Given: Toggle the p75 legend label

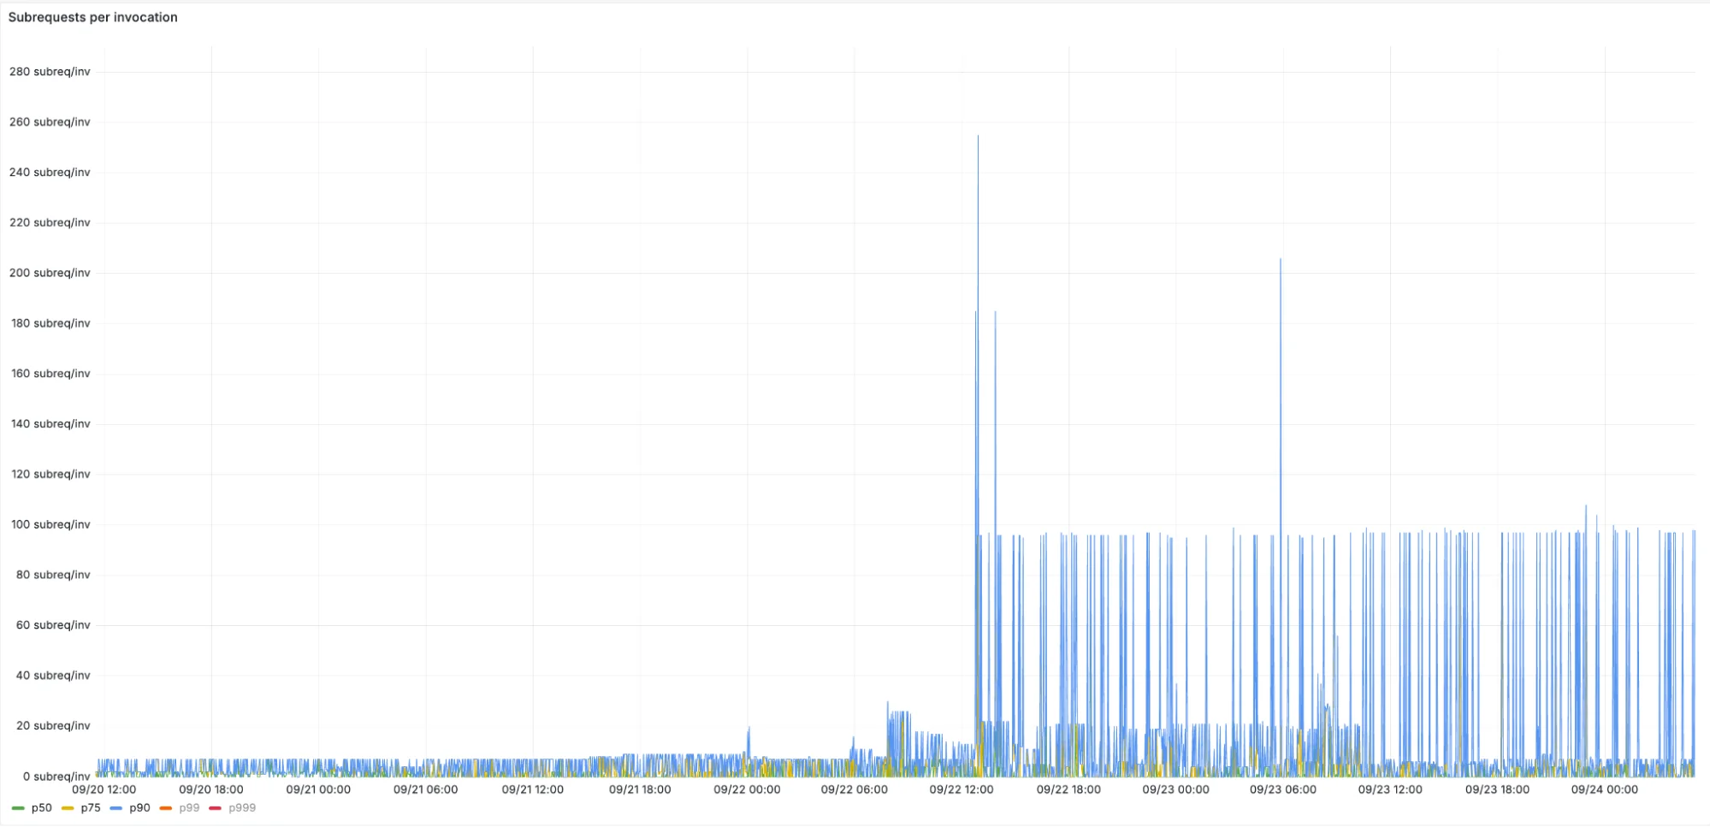Looking at the screenshot, I should tap(91, 808).
